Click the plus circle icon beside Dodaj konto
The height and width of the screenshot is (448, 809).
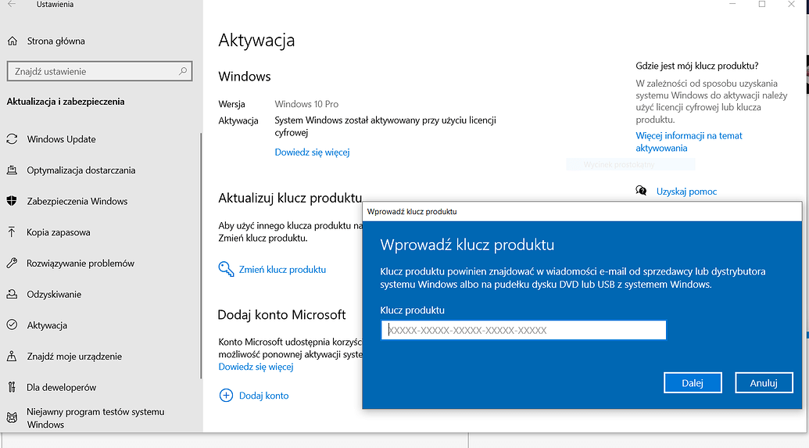226,396
